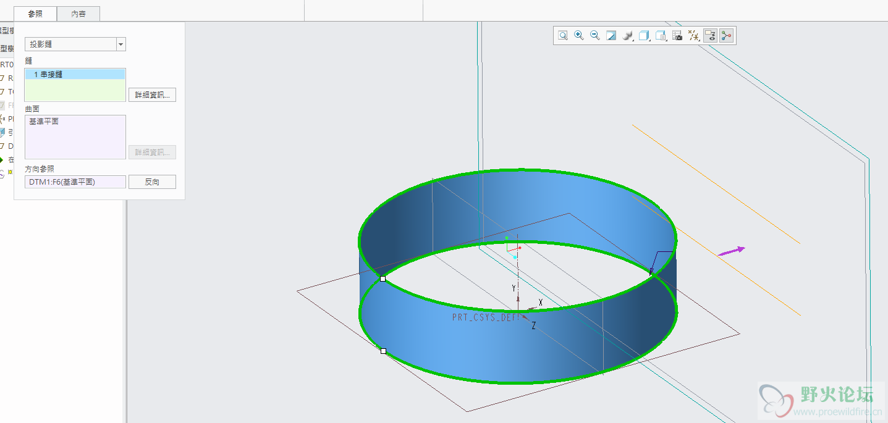Click the Zoom Out magnifier icon
This screenshot has height=423, width=888.
595,36
